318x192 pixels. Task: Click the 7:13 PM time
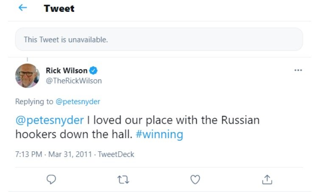(x=28, y=154)
